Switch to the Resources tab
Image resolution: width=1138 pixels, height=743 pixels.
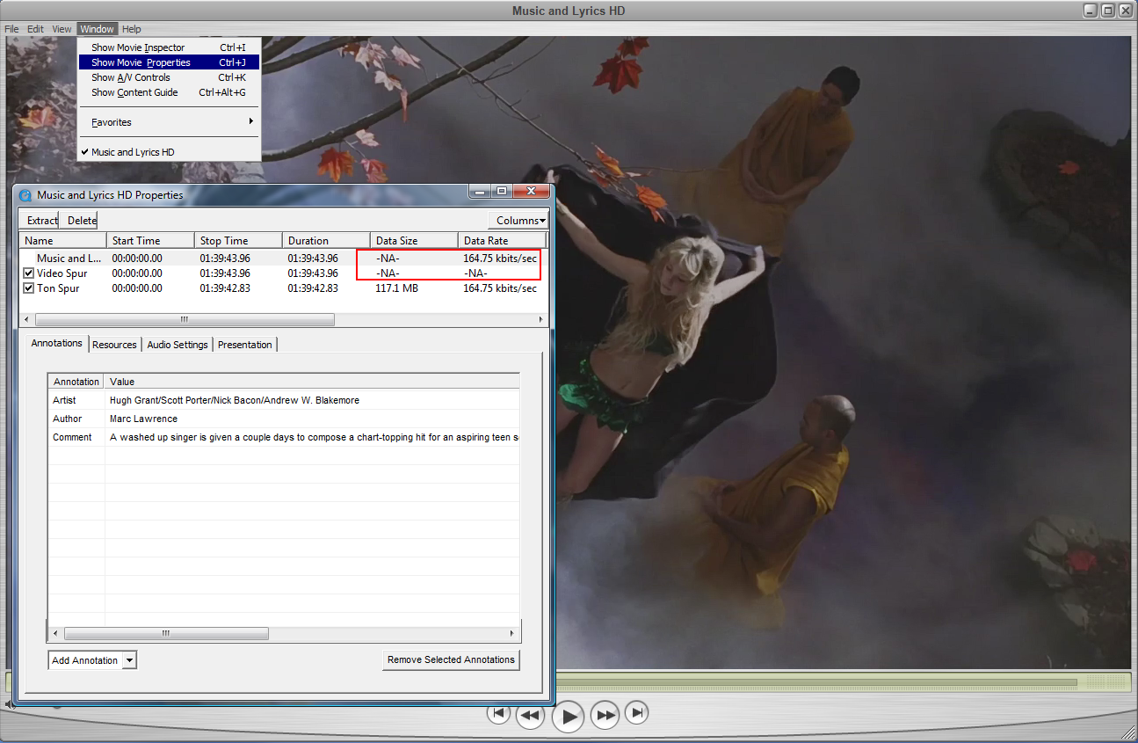point(114,345)
